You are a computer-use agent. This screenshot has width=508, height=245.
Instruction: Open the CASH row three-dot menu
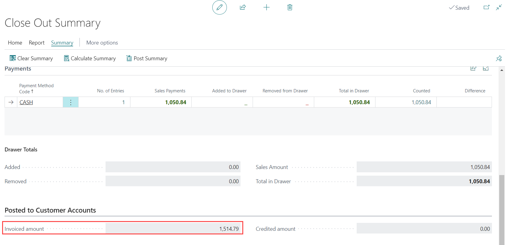[x=71, y=102]
